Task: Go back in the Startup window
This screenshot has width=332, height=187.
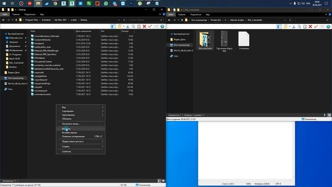Action: point(4,20)
